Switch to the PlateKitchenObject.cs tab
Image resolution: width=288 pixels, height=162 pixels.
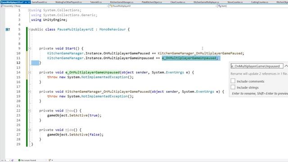[x=152, y=2]
